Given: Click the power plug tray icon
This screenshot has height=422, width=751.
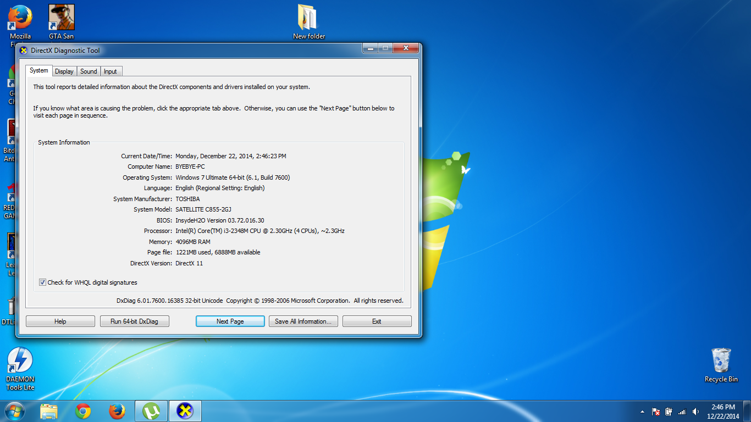Looking at the screenshot, I should [669, 412].
